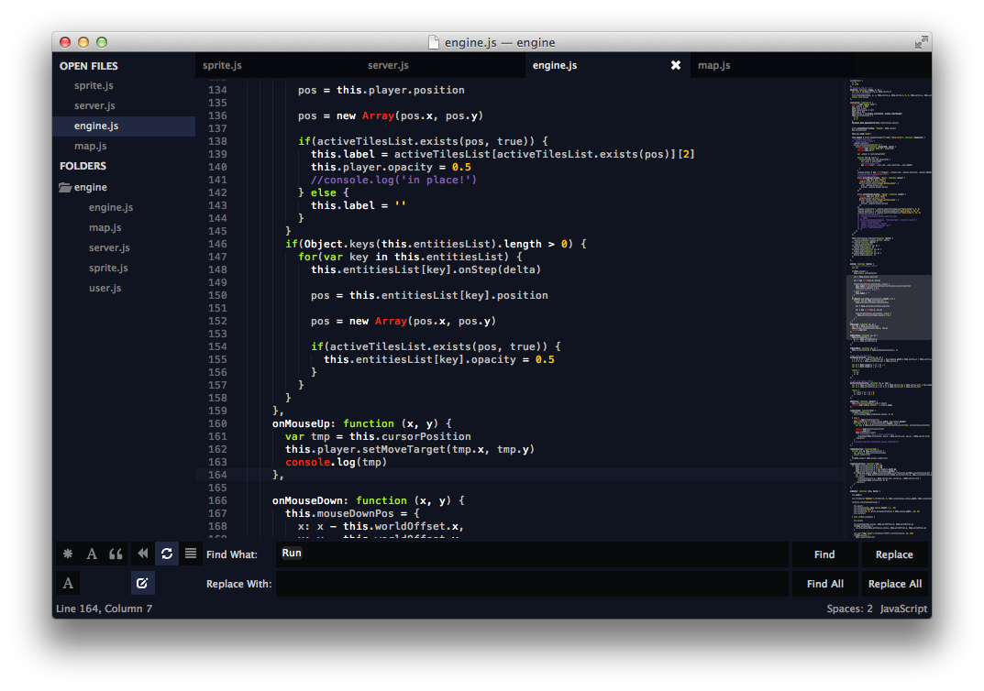
Task: Click 'pos = this.player.position' line
Action: tap(381, 91)
